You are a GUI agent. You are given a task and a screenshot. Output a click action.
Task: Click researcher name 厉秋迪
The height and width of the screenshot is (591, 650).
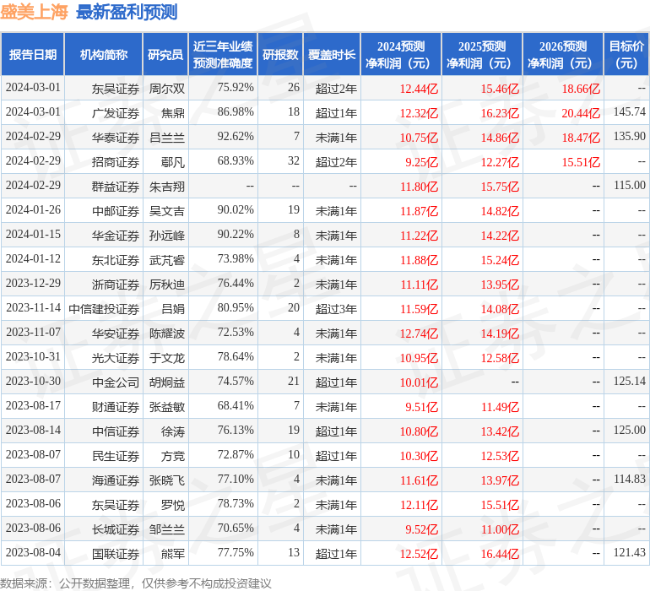[166, 284]
